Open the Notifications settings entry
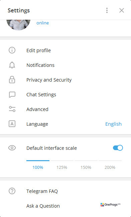131x217 pixels. [x=65, y=65]
